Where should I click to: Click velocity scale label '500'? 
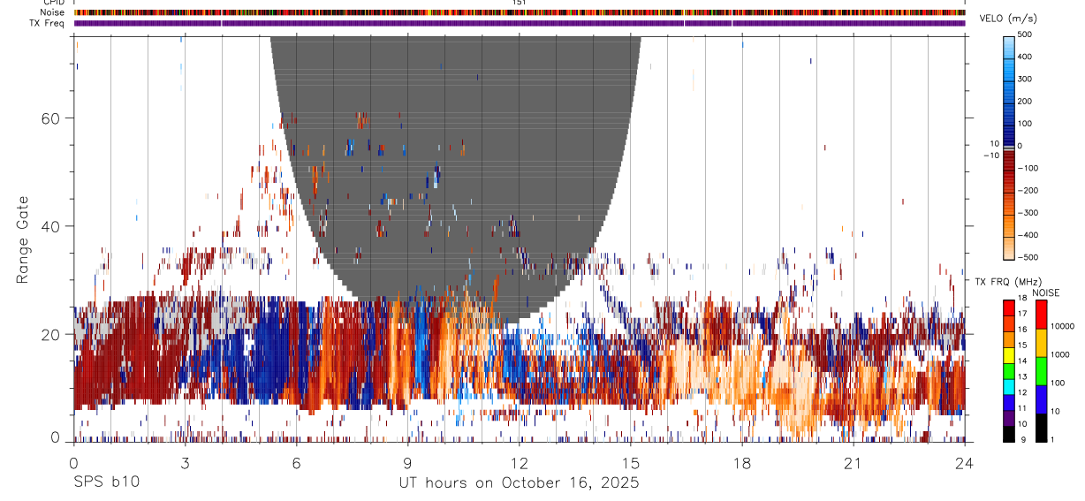1025,34
